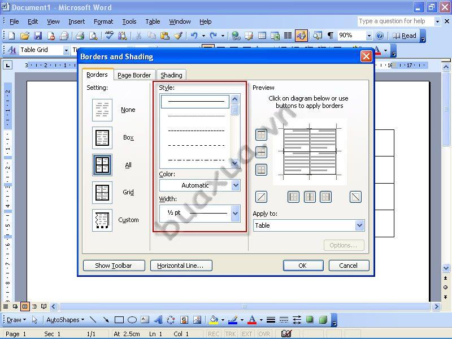Screen dimensions: 452x339
Task: Click the Horizontal Line button
Action: pyautogui.click(x=181, y=266)
